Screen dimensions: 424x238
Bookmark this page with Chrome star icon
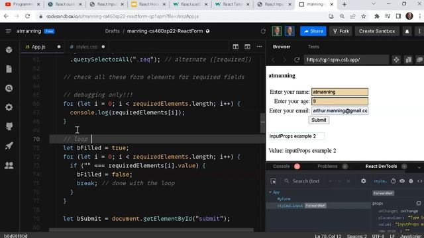tap(364, 17)
